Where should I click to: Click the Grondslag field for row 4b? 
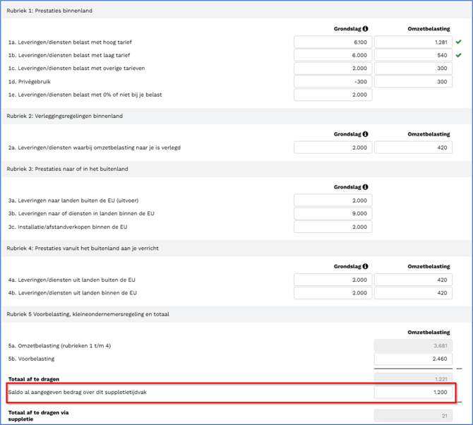333,293
